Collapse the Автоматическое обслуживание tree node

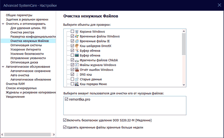(3, 67)
